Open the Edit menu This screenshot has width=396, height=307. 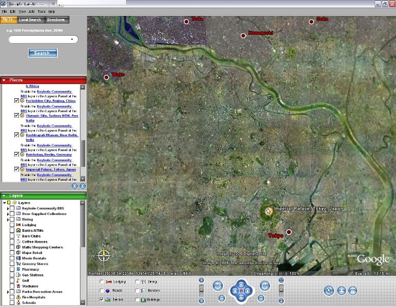[13, 12]
